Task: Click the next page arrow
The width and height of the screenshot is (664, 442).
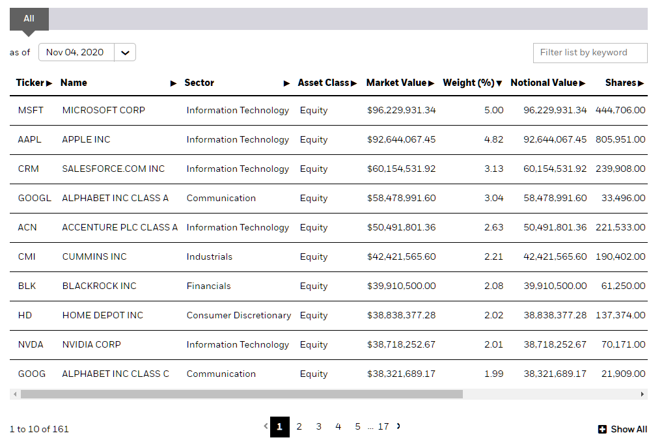Action: point(398,426)
